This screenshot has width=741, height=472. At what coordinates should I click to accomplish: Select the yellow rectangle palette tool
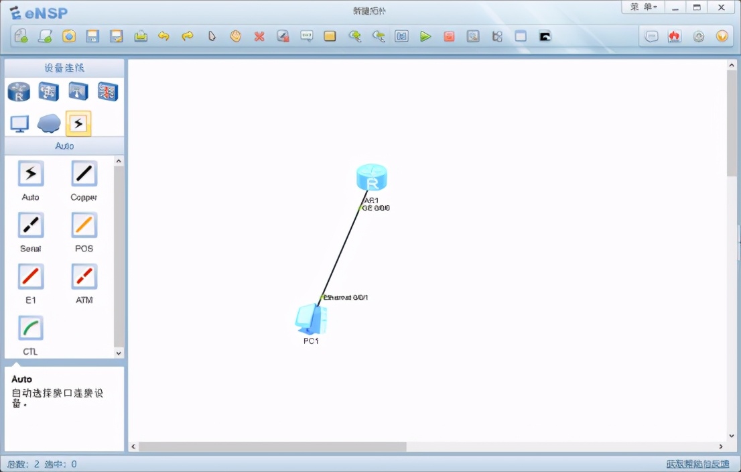330,36
